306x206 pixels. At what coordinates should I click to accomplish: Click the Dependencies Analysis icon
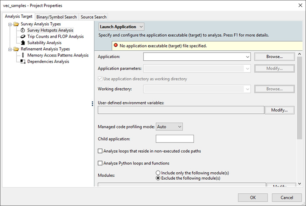tap(23, 62)
